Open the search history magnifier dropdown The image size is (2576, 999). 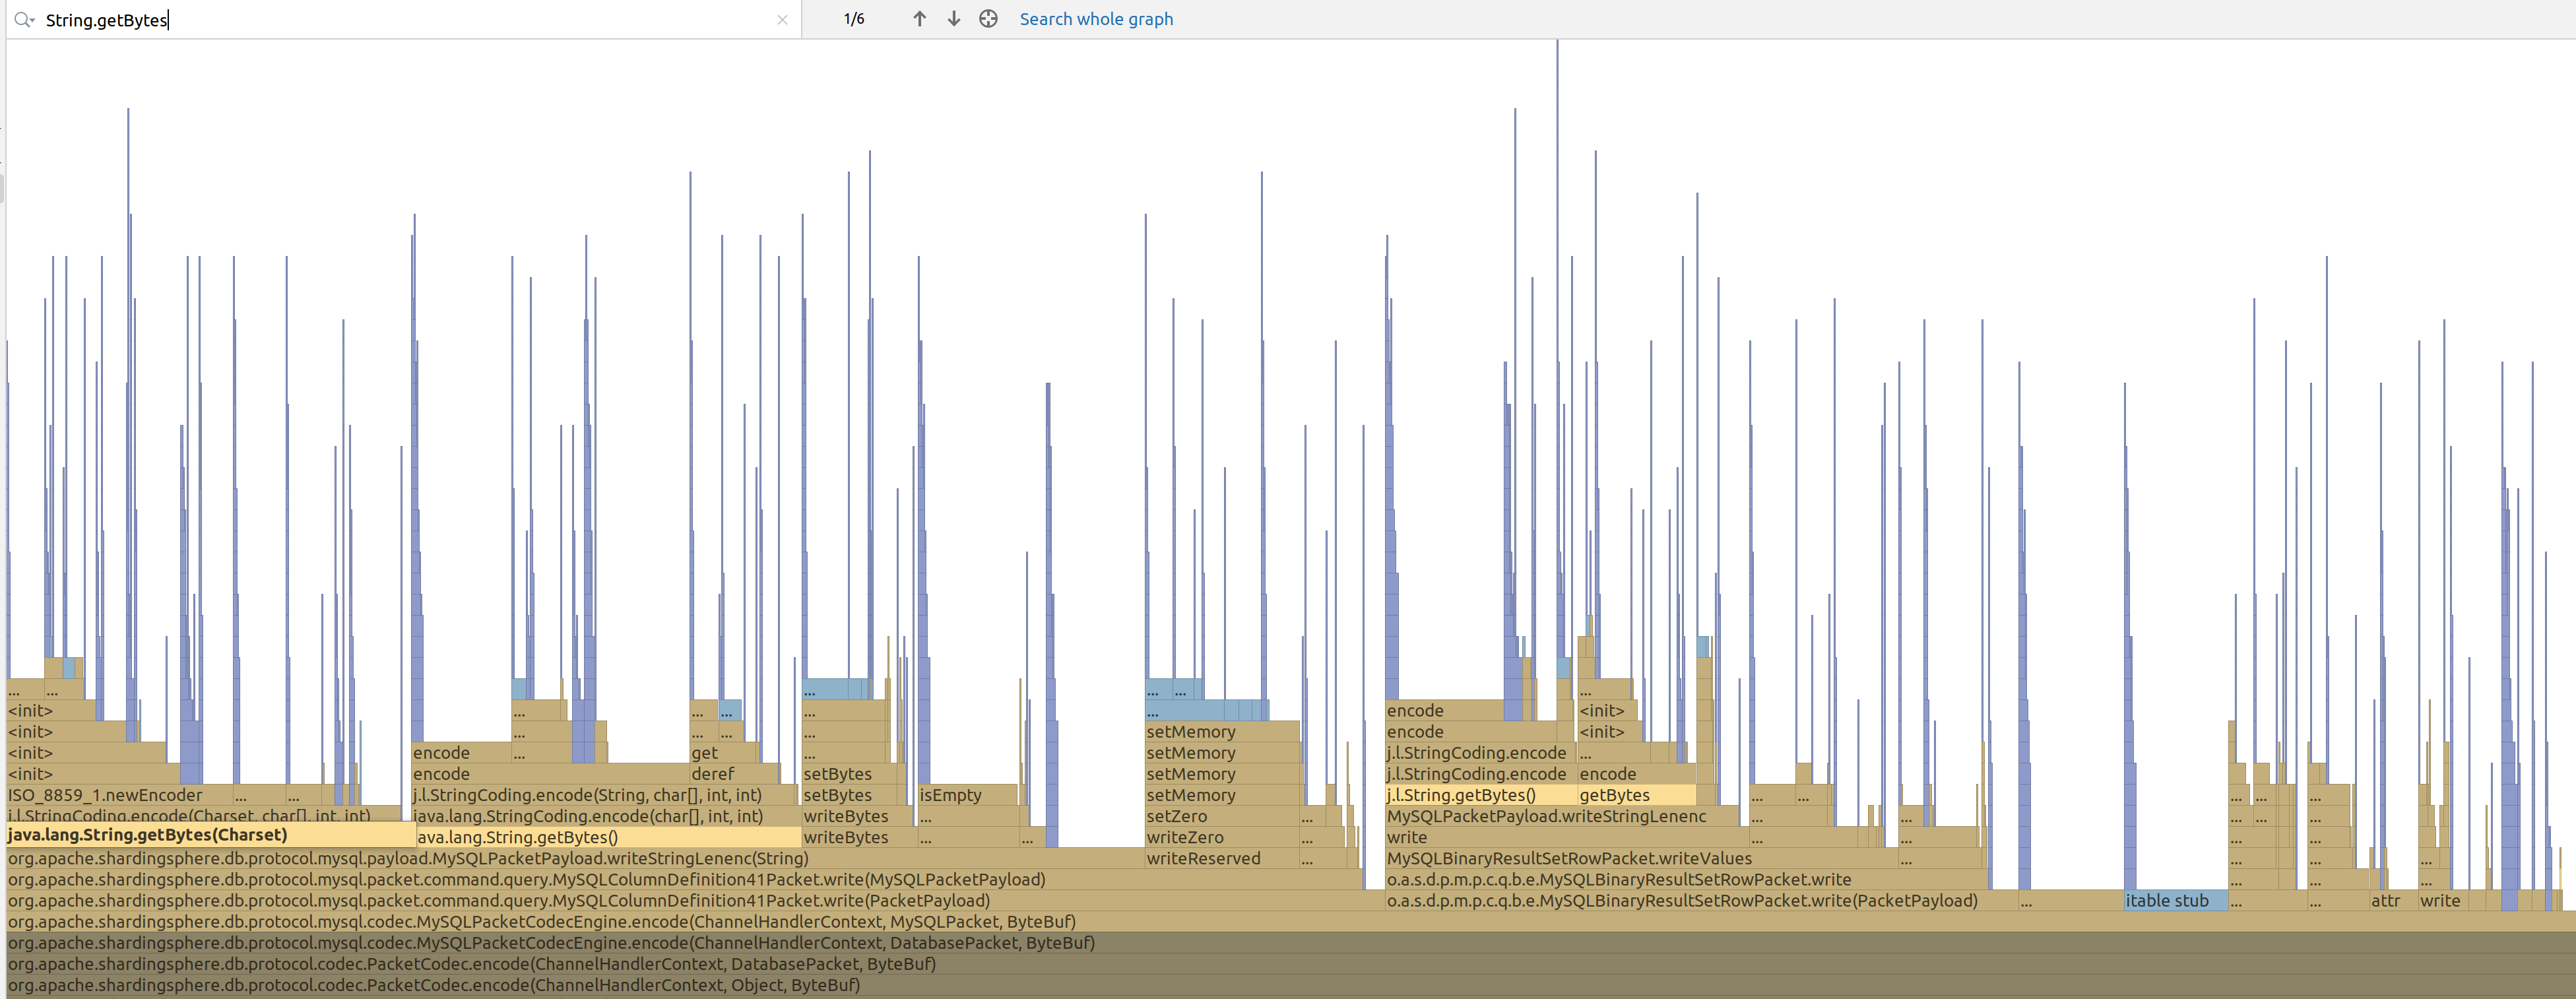[x=24, y=20]
